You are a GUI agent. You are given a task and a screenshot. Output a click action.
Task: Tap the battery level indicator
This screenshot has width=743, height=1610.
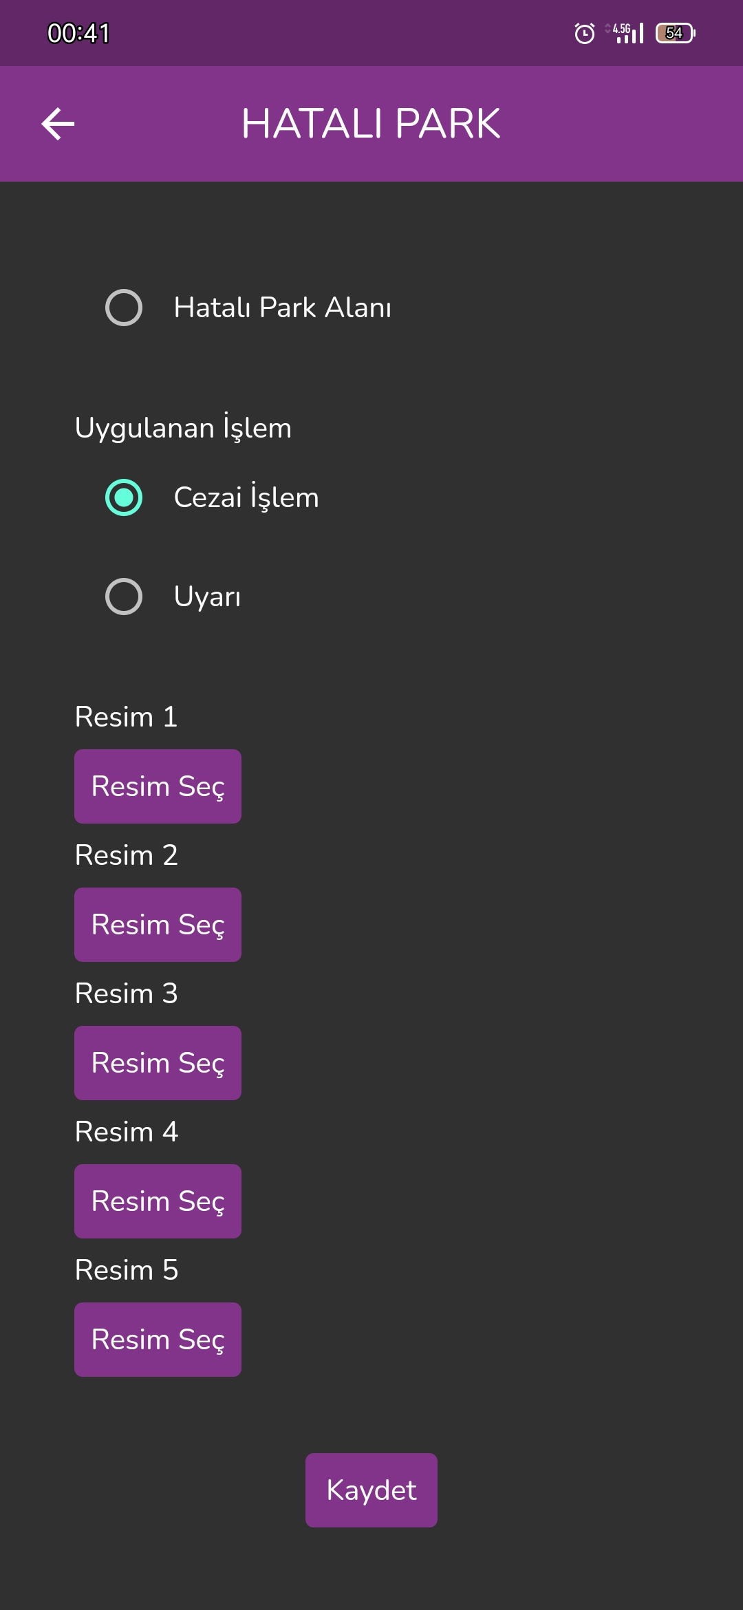coord(676,33)
